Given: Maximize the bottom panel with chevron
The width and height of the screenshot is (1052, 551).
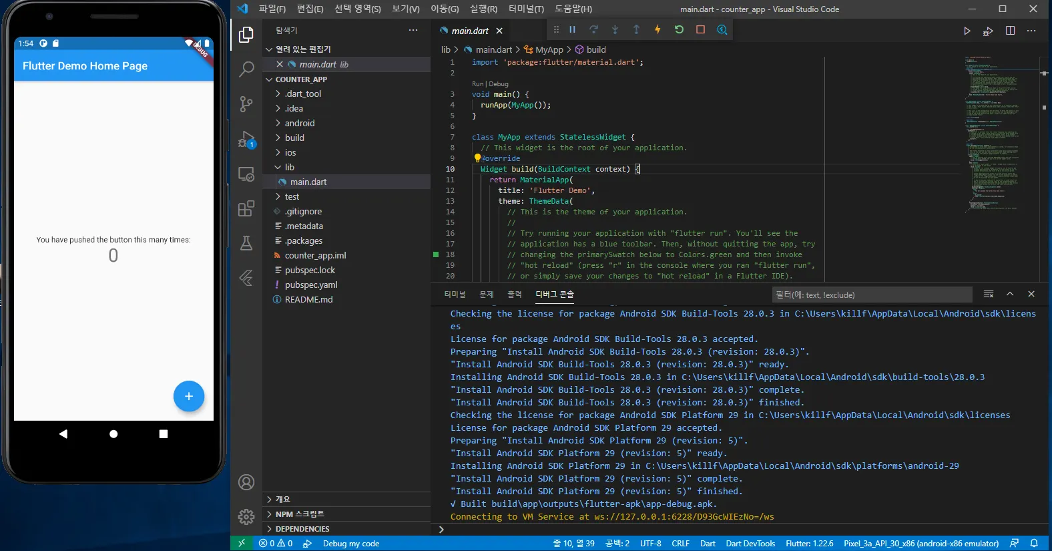Looking at the screenshot, I should [x=1010, y=295].
